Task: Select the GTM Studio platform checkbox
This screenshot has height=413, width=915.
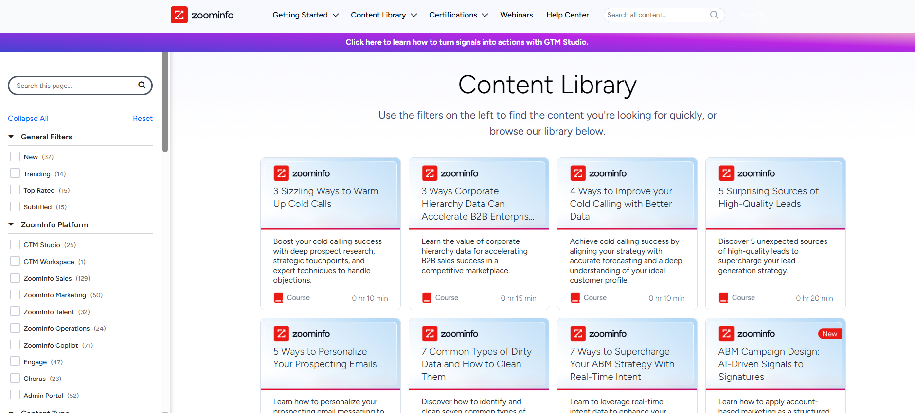Action: tap(15, 244)
